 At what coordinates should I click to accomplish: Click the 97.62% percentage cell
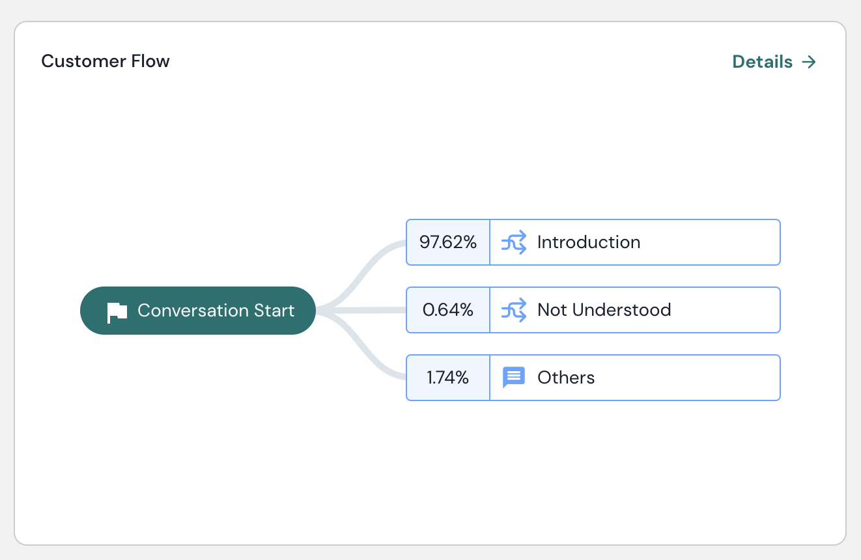tap(448, 242)
